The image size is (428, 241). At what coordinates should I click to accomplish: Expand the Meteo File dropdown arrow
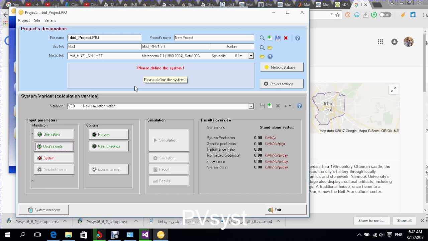click(x=251, y=56)
